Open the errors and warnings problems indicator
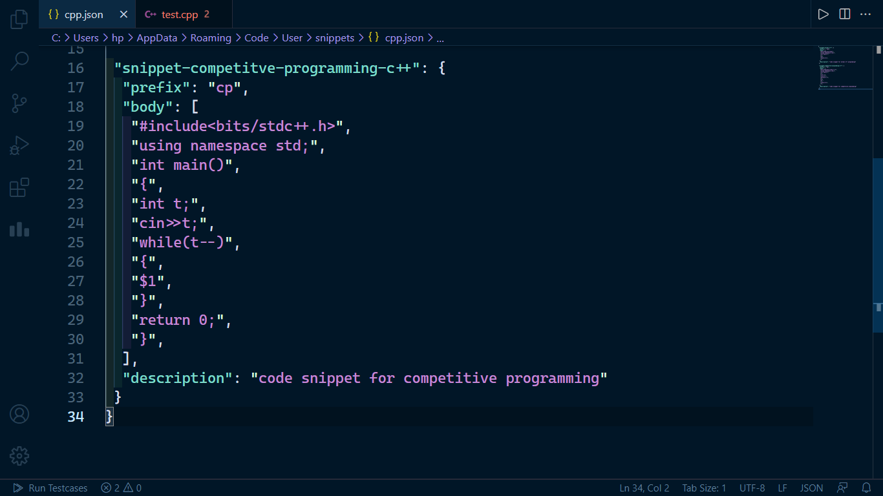 [121, 488]
